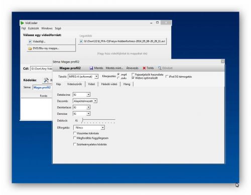
Task: Click the Mentés mint... button
Action: pos(114,68)
